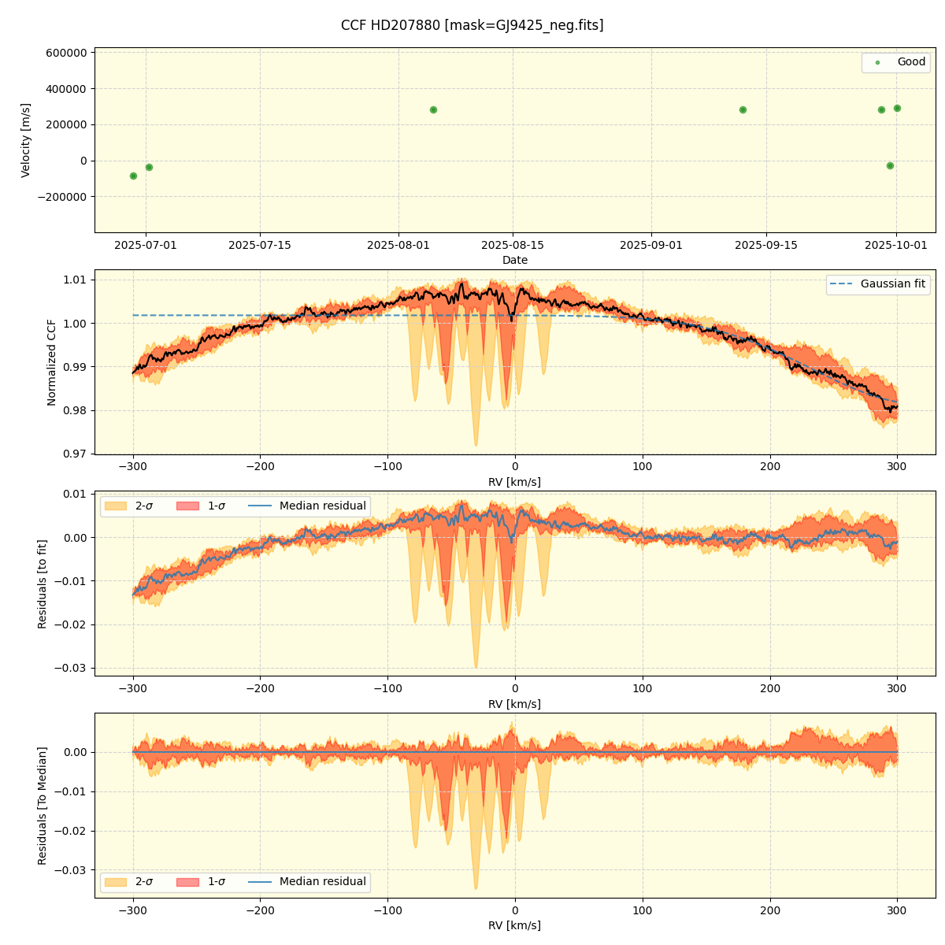This screenshot has height=945, width=945.
Task: Click the 'RV [km/s]' label under the bottom plot
Action: coord(515,925)
